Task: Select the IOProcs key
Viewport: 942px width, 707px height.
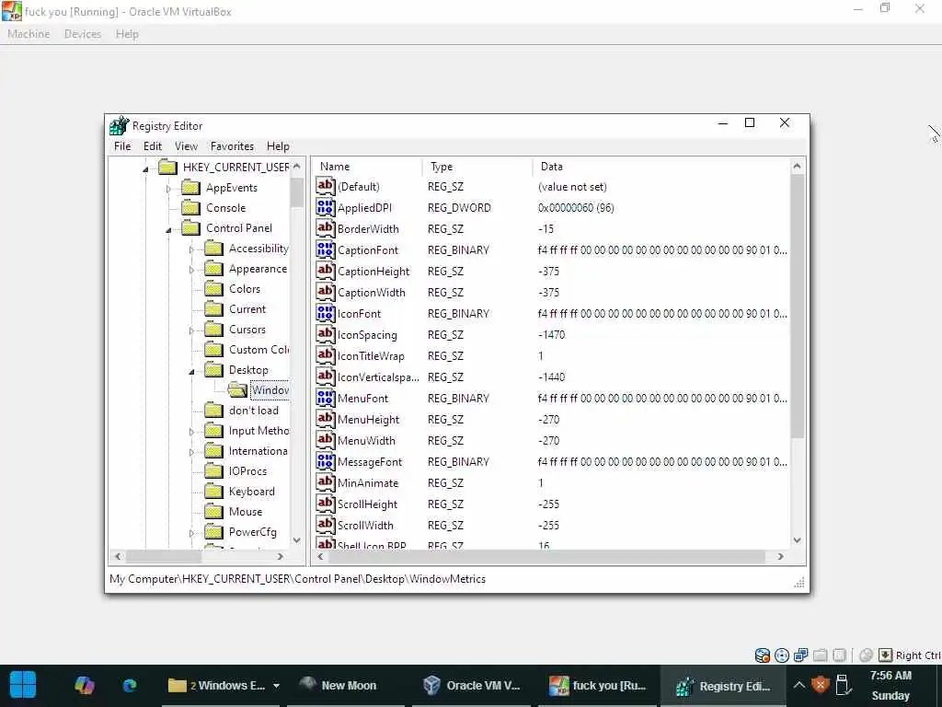Action: pyautogui.click(x=247, y=471)
